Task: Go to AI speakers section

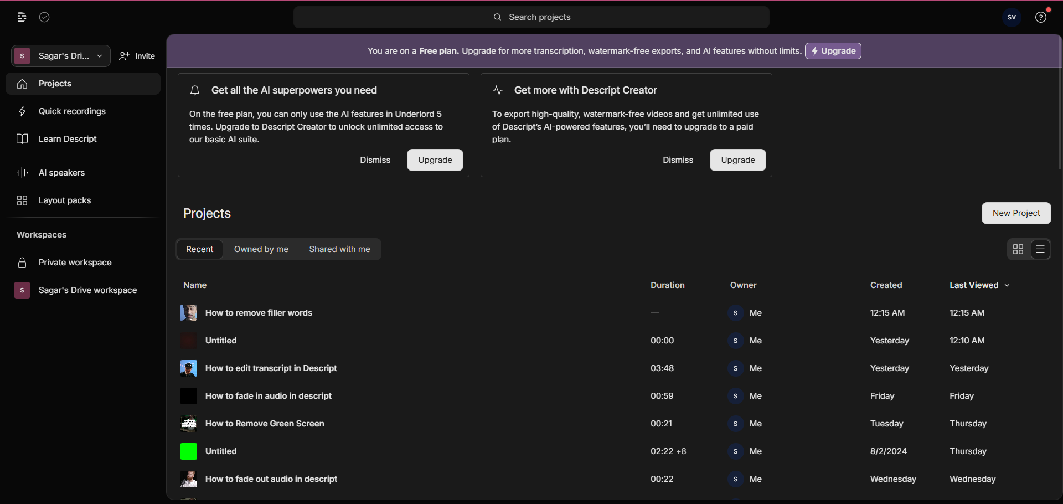Action: pos(61,173)
